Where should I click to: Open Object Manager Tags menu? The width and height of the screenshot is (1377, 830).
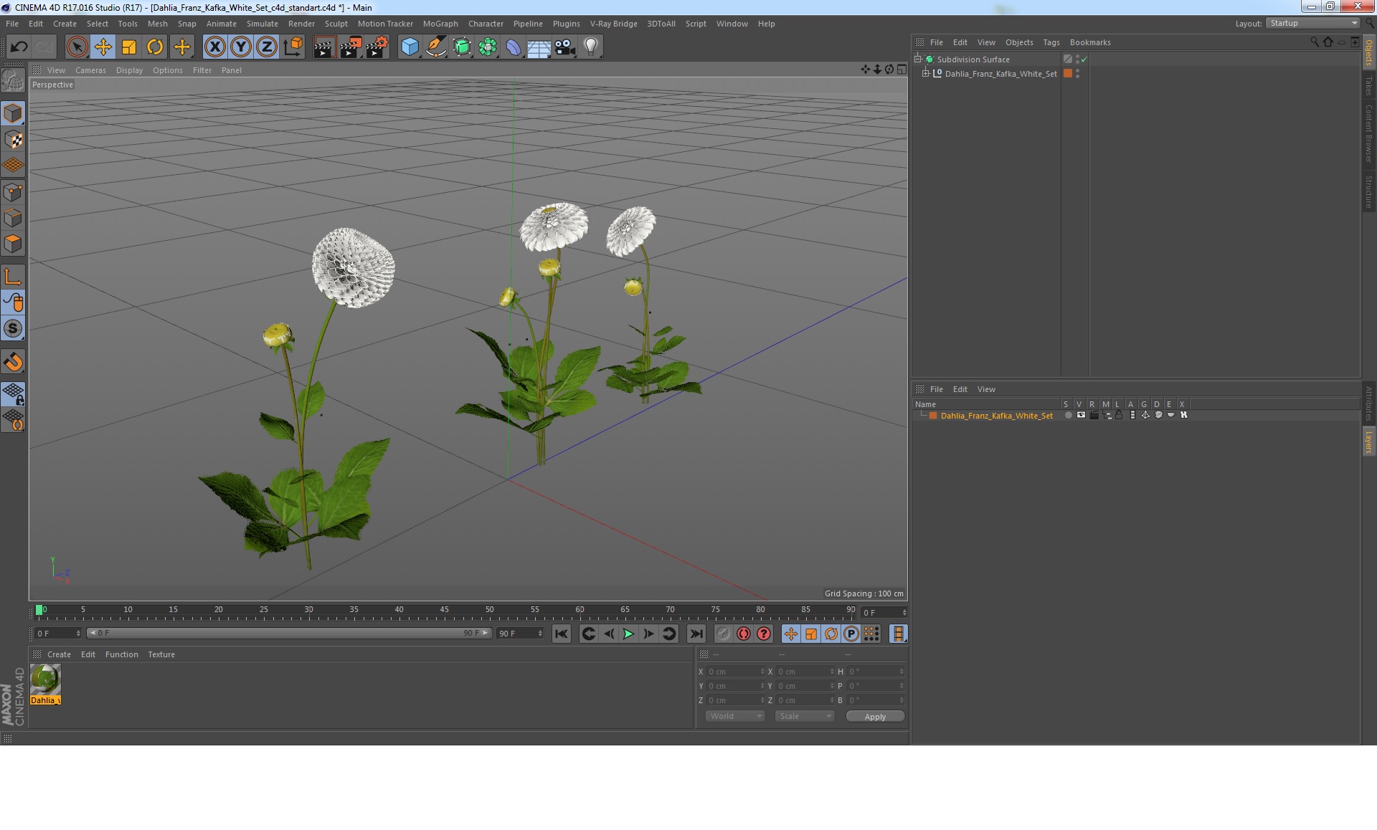tap(1051, 42)
